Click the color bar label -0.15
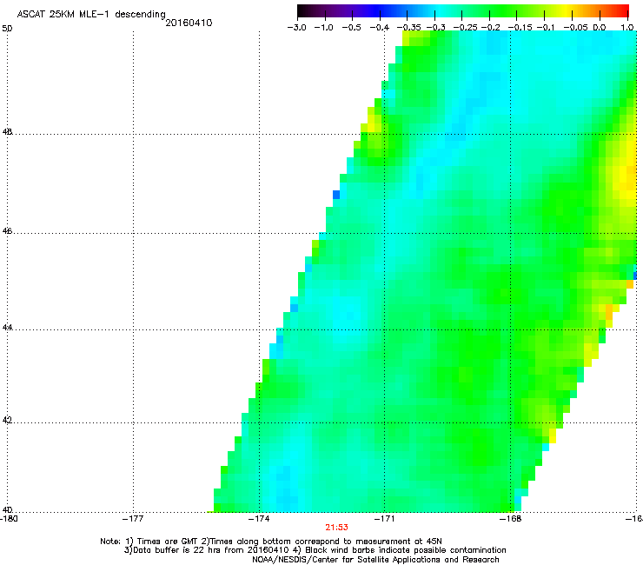 (520, 28)
